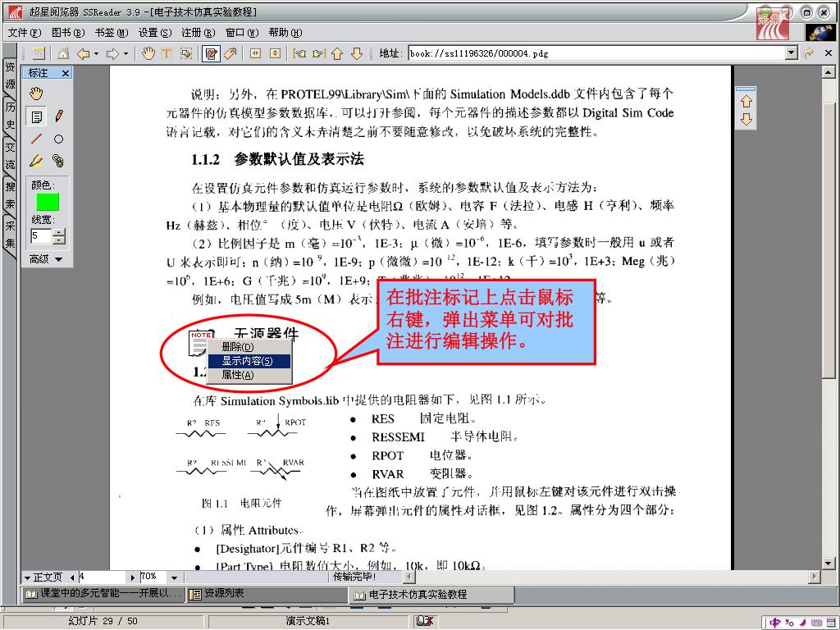The height and width of the screenshot is (630, 840).
Task: Click the NOTE annotation icon on page
Action: [199, 343]
